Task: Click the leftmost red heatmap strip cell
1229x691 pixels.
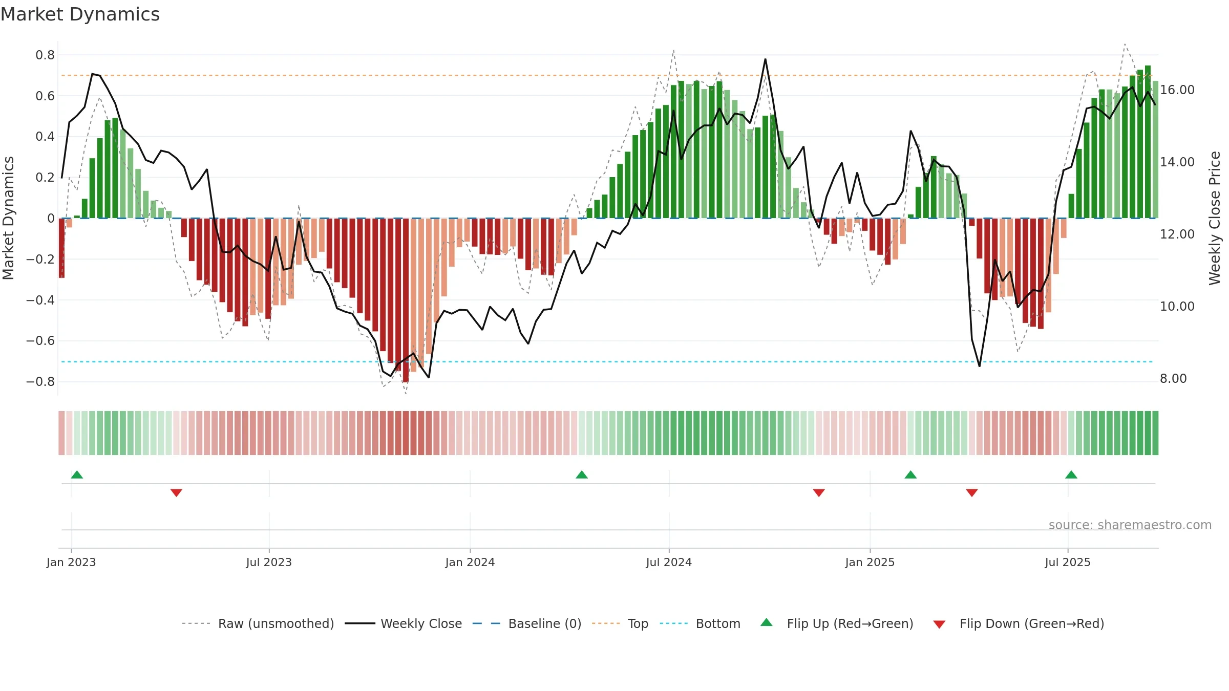Action: [x=61, y=433]
